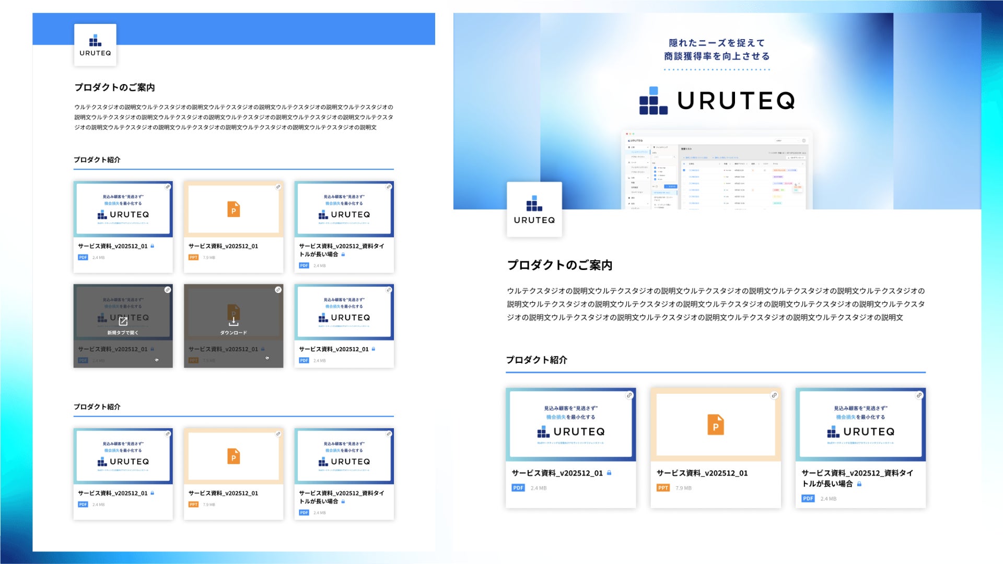This screenshot has height=564, width=1003.
Task: Open the large right-side サービス資料_v202512_01 PPT title
Action: point(702,473)
